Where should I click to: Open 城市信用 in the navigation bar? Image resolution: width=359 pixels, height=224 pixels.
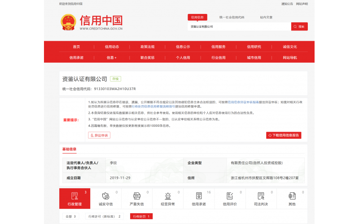tap(254, 58)
